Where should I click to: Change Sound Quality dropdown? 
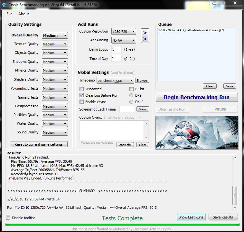tap(55, 132)
